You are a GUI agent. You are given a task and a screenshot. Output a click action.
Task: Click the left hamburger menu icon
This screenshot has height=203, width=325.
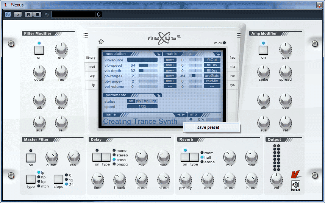[x=86, y=35]
